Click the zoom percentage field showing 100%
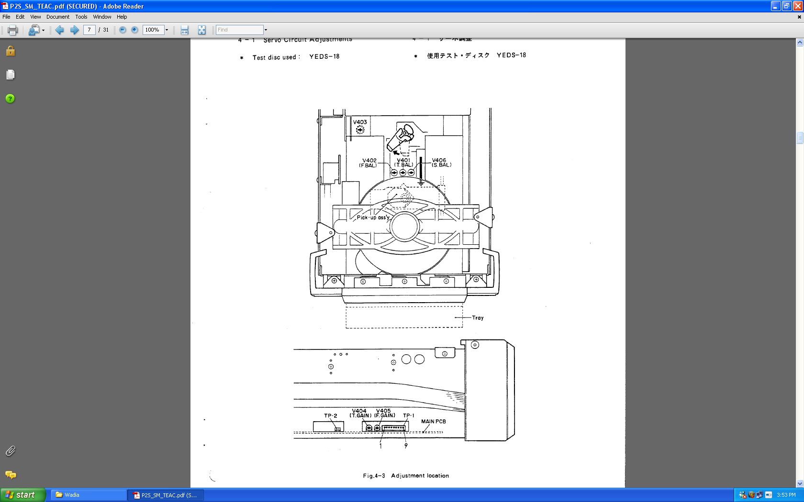The height and width of the screenshot is (502, 804). tap(153, 30)
